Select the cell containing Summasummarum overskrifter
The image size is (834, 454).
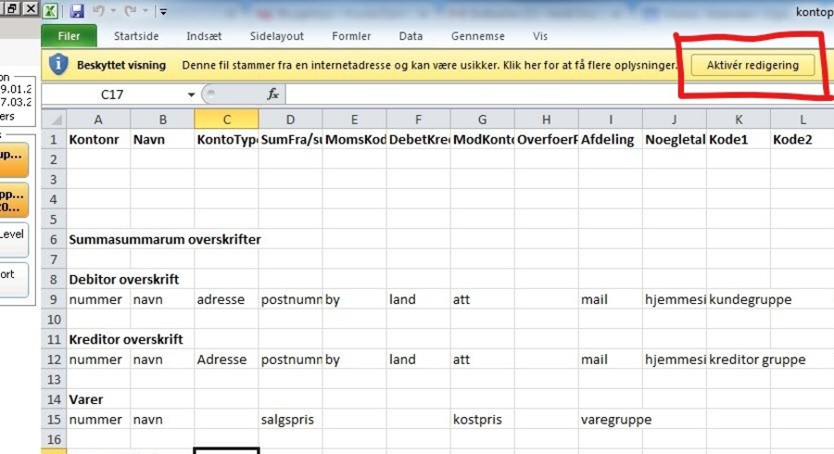pos(165,239)
